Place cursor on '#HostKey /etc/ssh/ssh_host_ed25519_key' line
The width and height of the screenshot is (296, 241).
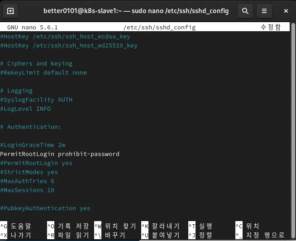[69, 46]
